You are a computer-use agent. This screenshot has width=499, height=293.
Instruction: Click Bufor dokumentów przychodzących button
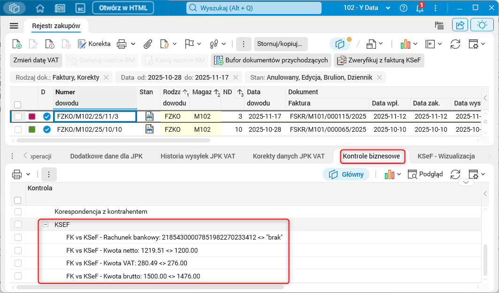pyautogui.click(x=271, y=60)
